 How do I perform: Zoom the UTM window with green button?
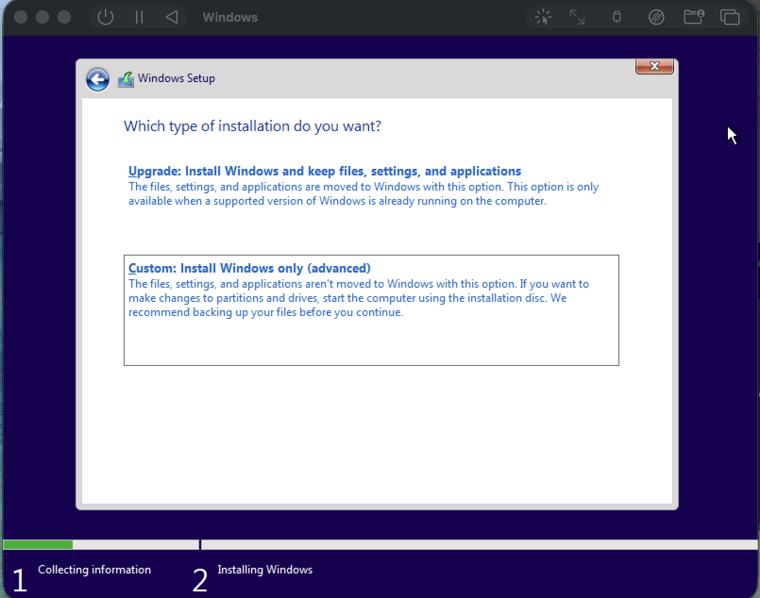(x=64, y=17)
